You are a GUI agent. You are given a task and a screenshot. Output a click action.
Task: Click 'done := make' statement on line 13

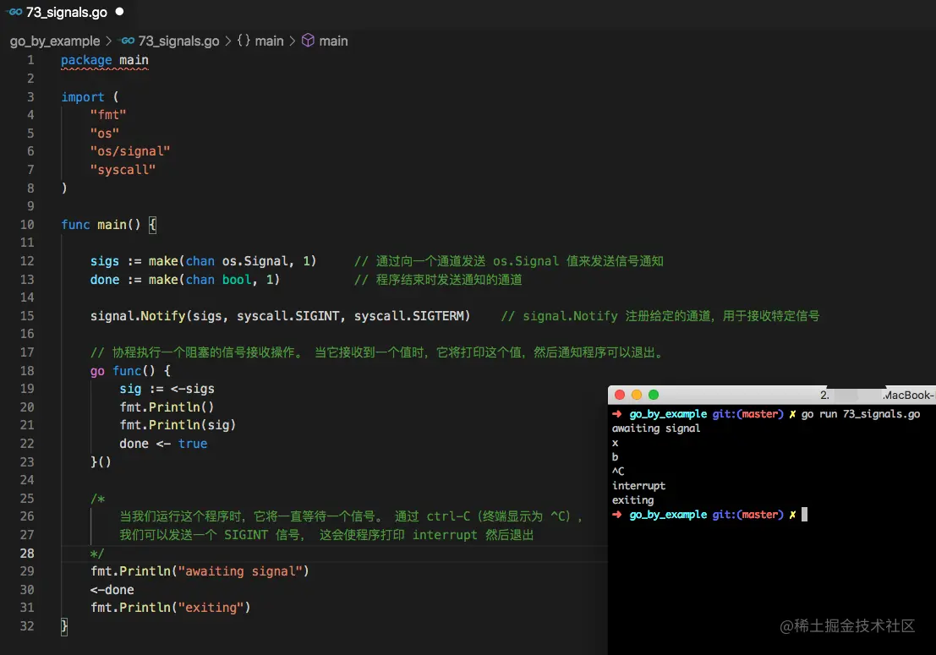185,280
